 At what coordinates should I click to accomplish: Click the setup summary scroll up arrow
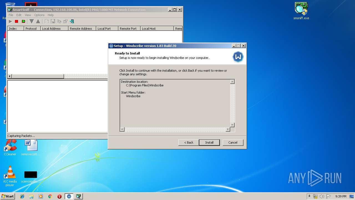[x=232, y=82]
